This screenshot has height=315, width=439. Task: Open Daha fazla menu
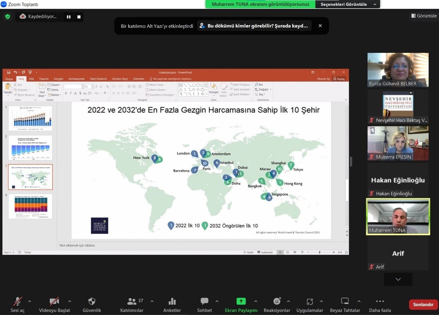pos(380,302)
